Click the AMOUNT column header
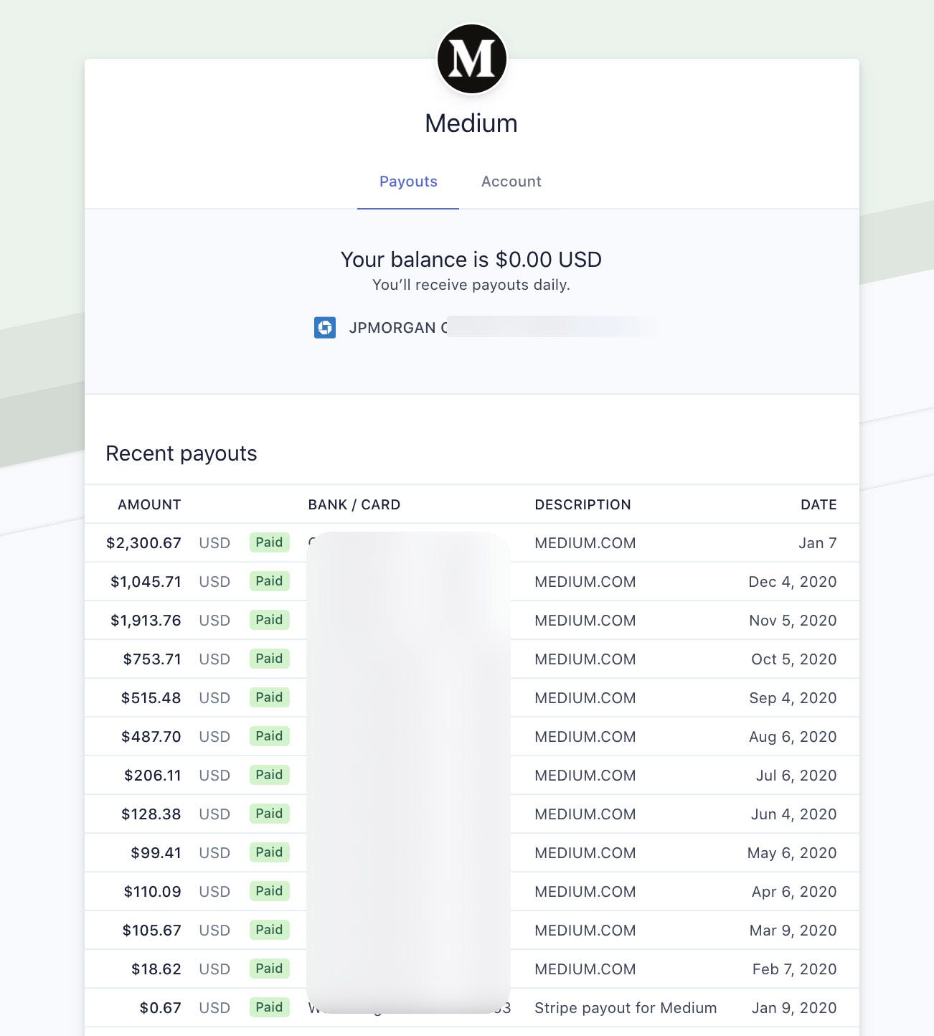934x1036 pixels. 149,504
